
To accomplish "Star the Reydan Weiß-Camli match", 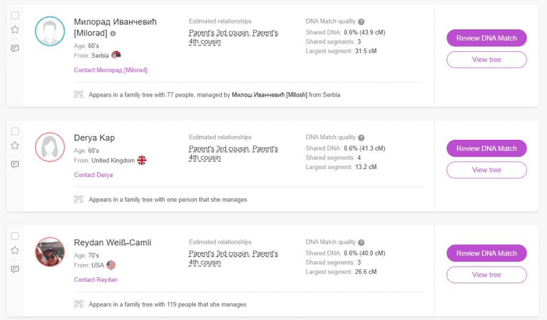I will coord(15,250).
